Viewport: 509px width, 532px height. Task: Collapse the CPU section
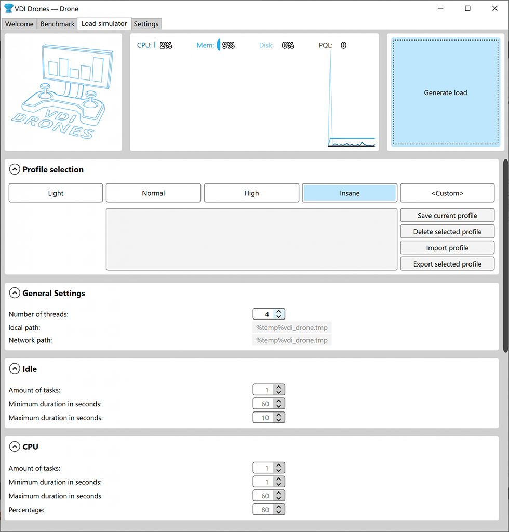[x=15, y=446]
